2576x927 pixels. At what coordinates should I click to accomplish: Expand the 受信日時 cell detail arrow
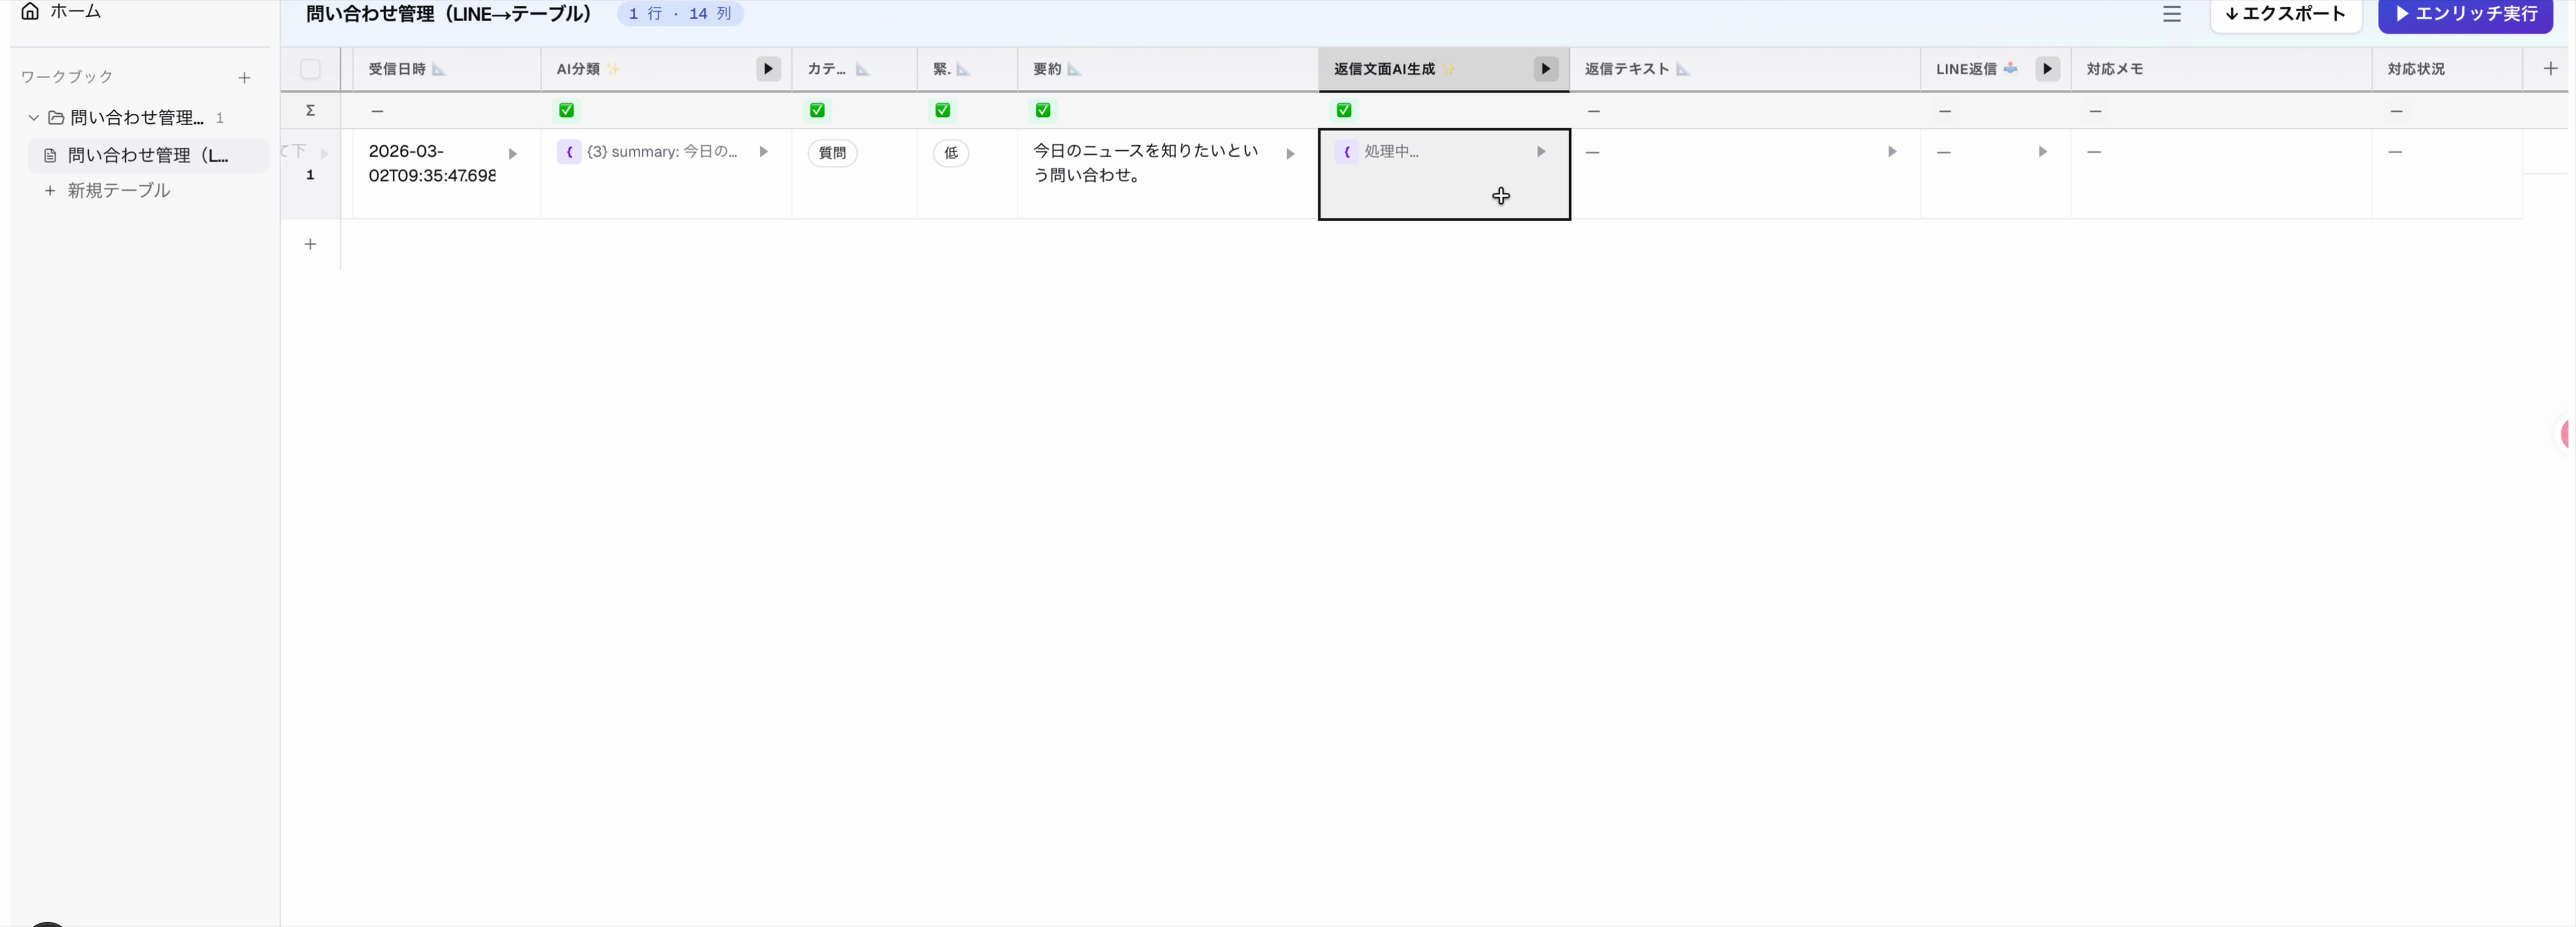point(513,154)
